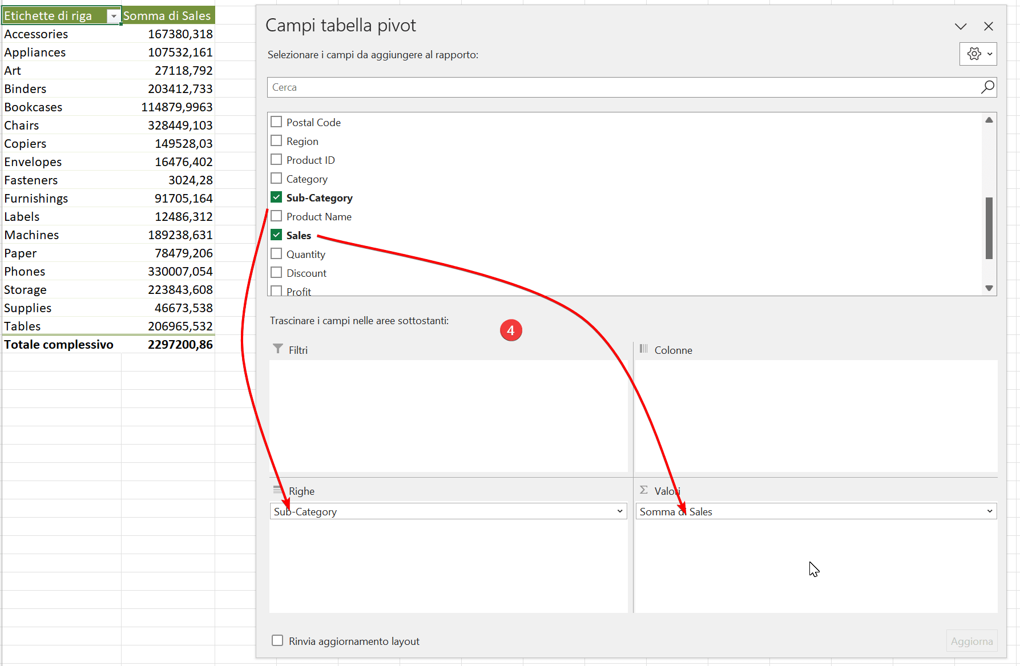Enable Rinvia aggiornamento layout checkbox
The image size is (1020, 666).
point(277,641)
